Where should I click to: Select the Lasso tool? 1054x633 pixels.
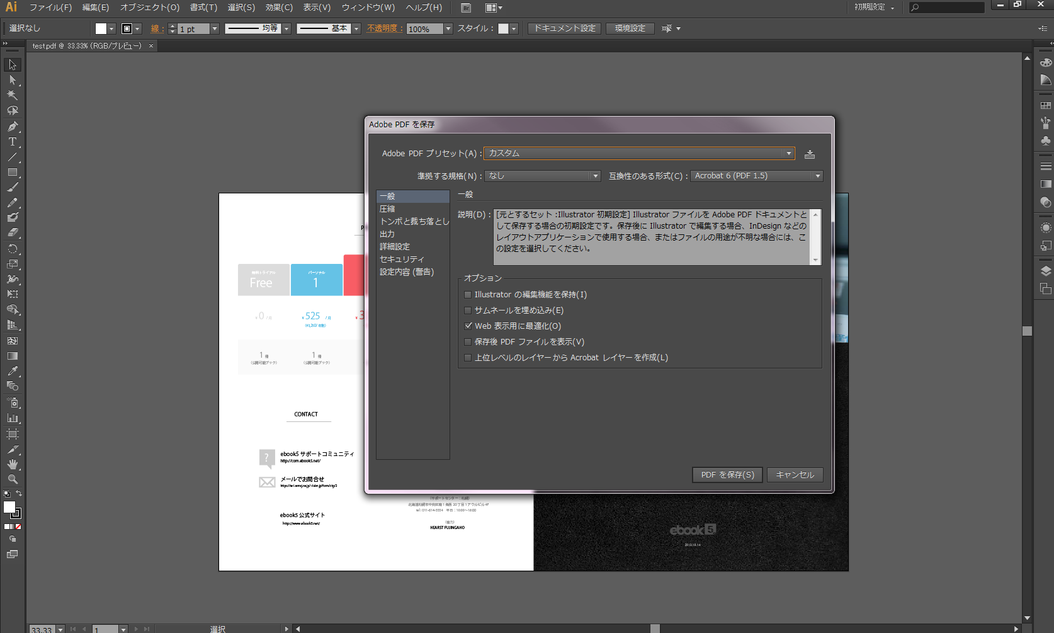pos(13,111)
